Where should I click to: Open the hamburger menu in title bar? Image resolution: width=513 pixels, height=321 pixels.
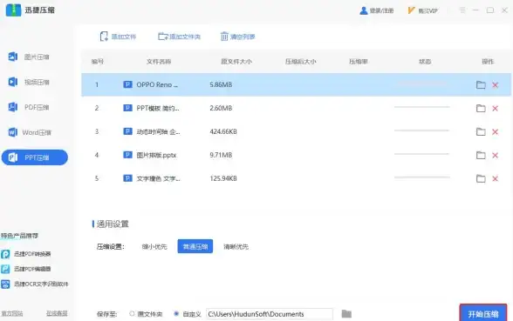(x=462, y=10)
